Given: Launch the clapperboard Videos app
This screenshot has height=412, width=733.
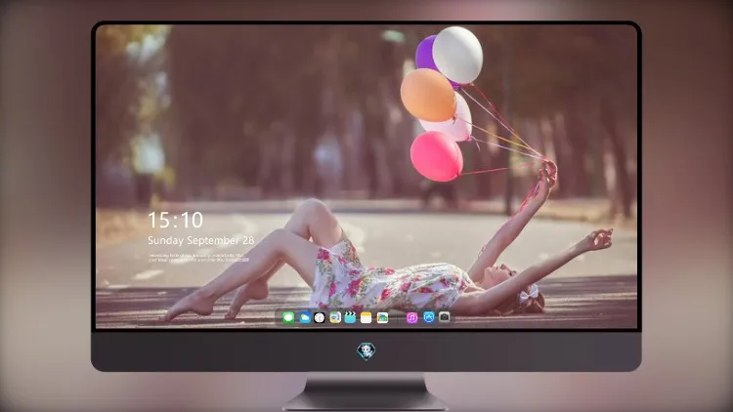Looking at the screenshot, I should [350, 318].
